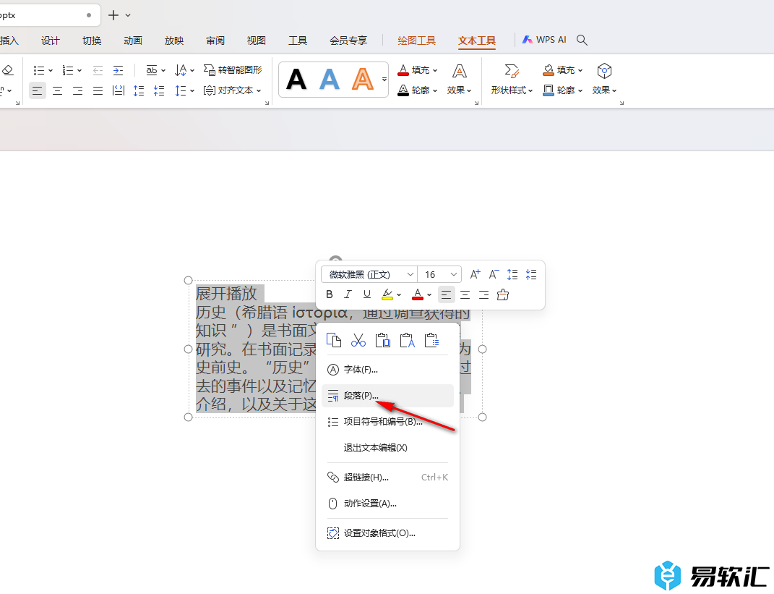Click increase font size icon in mini toolbar
Viewport: 774px width, 594px height.
(475, 274)
